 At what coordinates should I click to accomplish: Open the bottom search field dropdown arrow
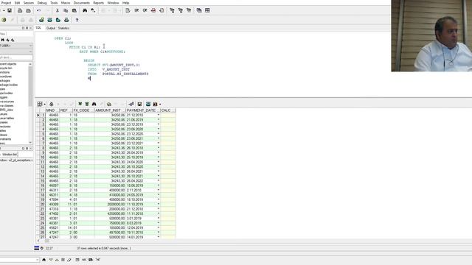38,260
